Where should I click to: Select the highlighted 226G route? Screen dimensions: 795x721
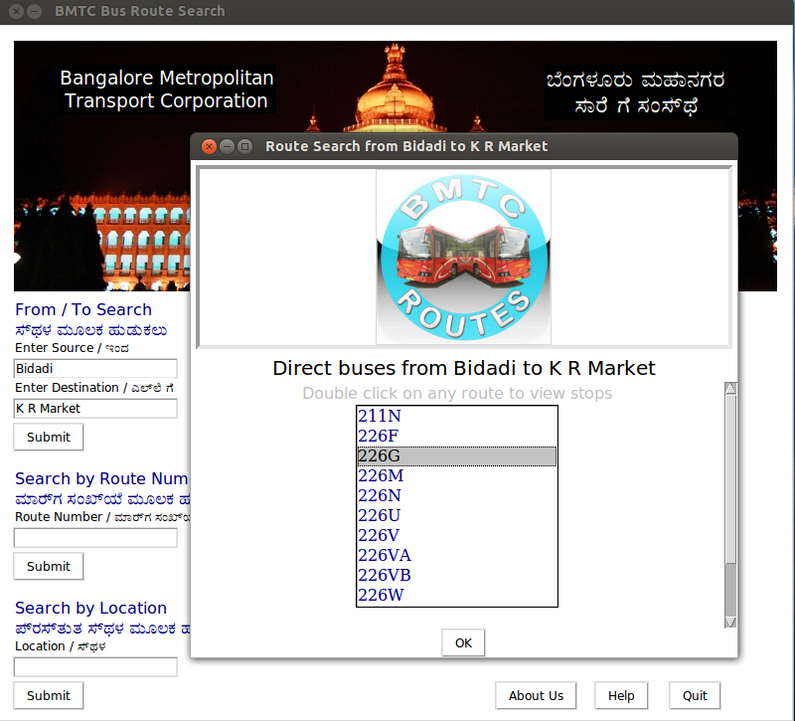coord(457,455)
